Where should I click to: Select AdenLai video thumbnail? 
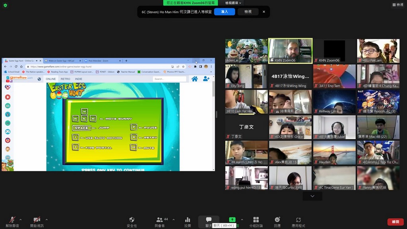tap(246, 51)
